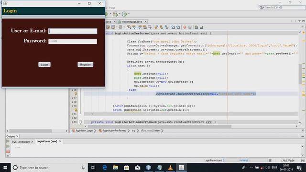Click the Find Selection magnifier icon
Image resolution: width=306 pixels, height=172 pixels.
(x=129, y=27)
